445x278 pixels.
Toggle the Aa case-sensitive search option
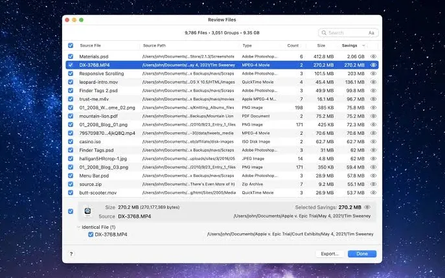(371, 33)
